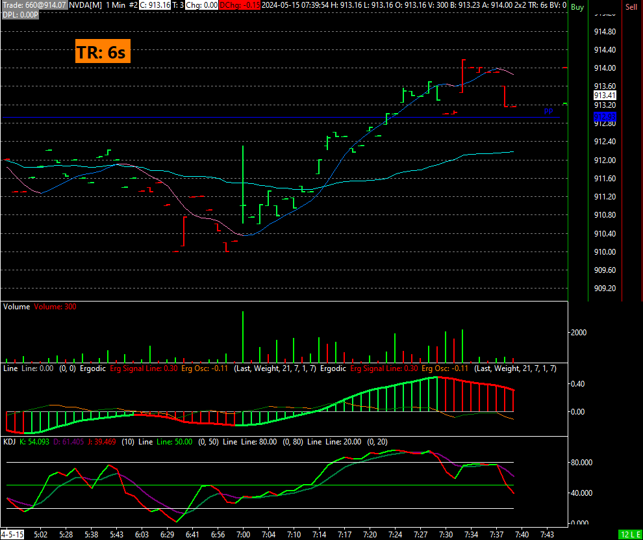Viewport: 643px width, 540px height.
Task: Click the '#2' chart number
Action: pos(134,6)
